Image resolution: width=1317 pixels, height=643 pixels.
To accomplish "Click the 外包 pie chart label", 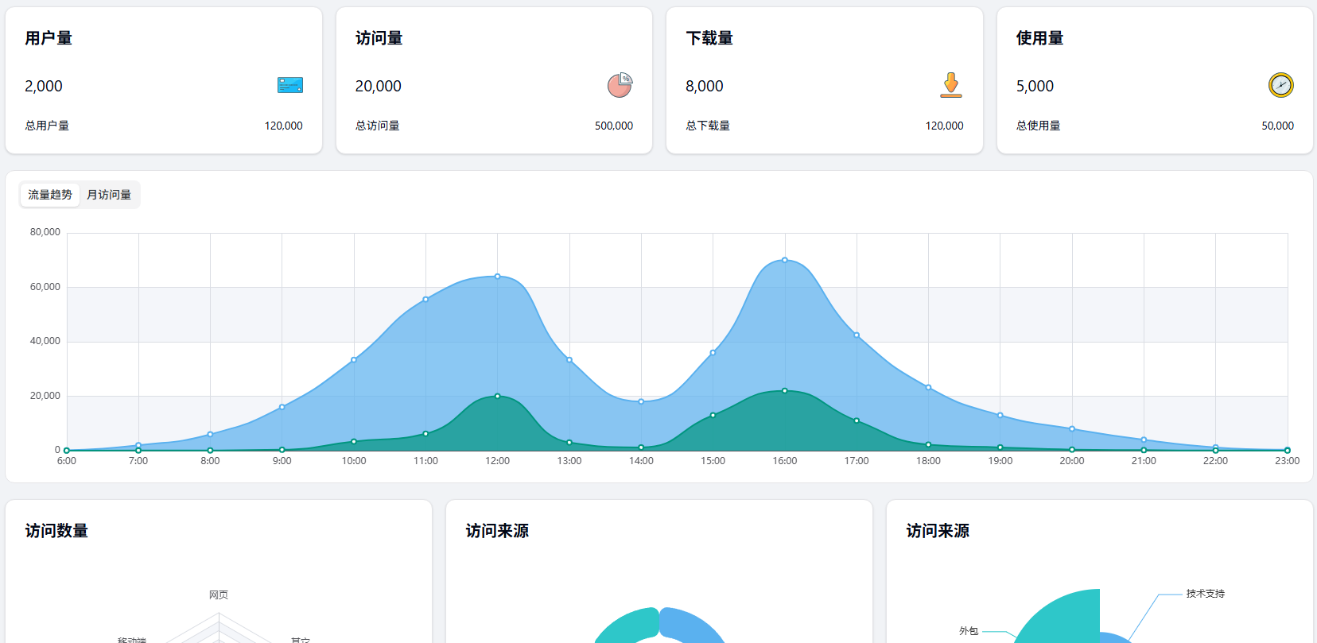I will pos(969,631).
